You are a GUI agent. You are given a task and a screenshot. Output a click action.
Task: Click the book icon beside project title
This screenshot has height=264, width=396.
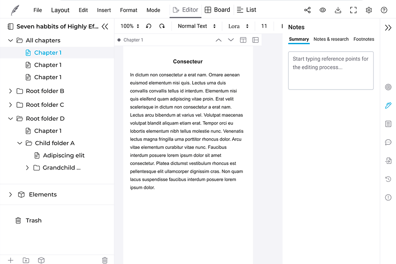click(10, 26)
